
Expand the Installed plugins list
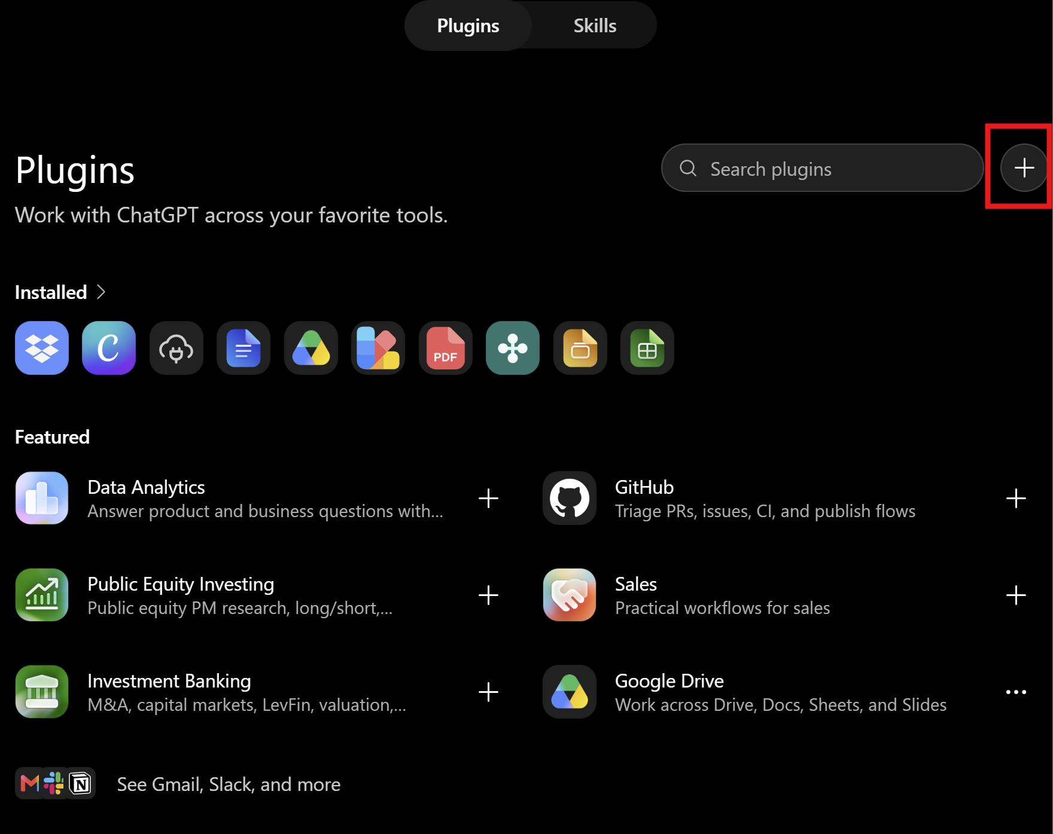(x=60, y=292)
